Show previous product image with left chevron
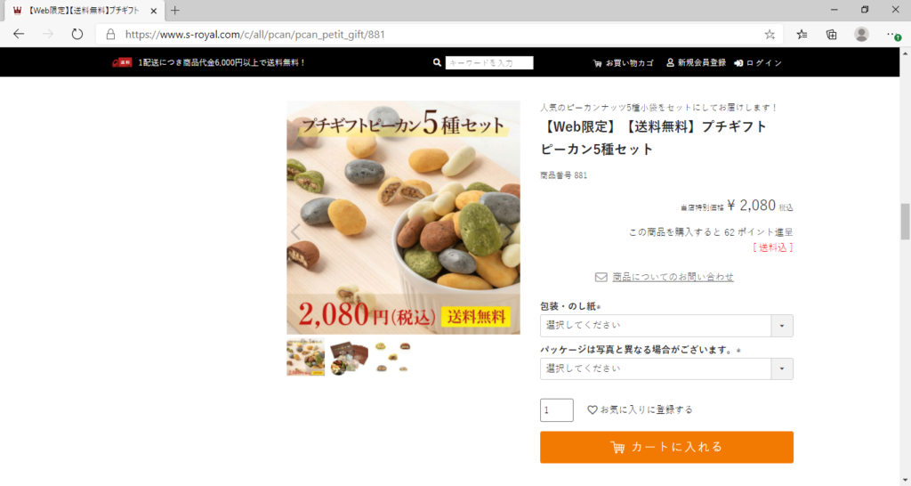911x486 pixels. pos(295,232)
